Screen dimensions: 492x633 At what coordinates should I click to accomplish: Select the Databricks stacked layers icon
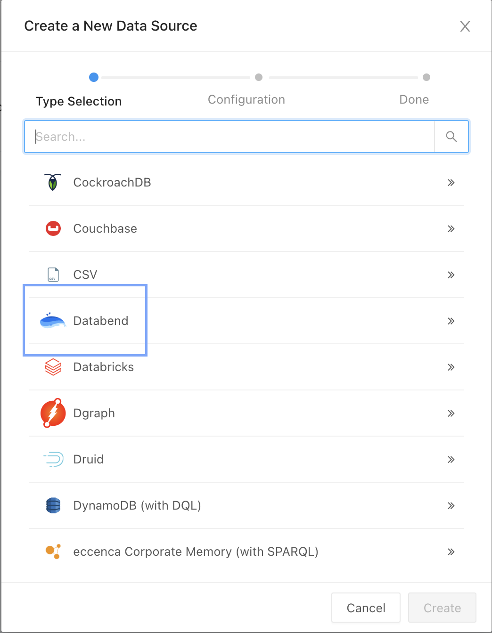(x=53, y=367)
